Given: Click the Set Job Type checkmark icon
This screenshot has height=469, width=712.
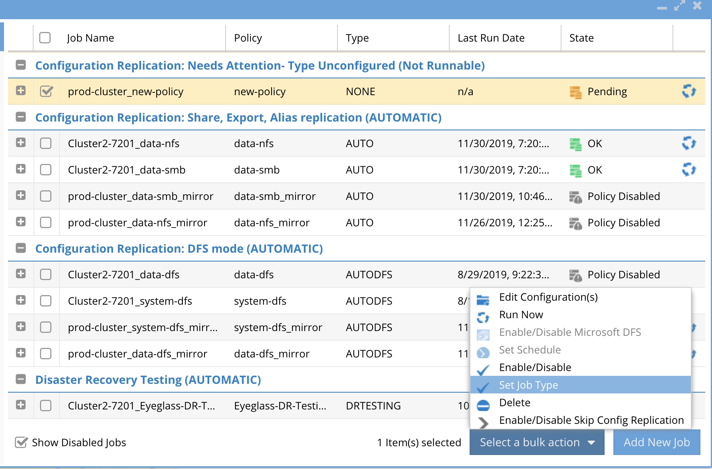Looking at the screenshot, I should click(x=483, y=387).
